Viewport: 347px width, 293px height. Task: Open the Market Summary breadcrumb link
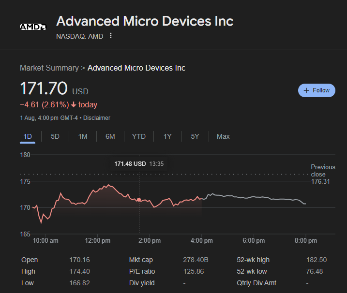click(49, 68)
